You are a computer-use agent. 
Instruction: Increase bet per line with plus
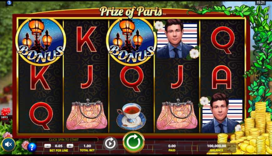pos(70,146)
